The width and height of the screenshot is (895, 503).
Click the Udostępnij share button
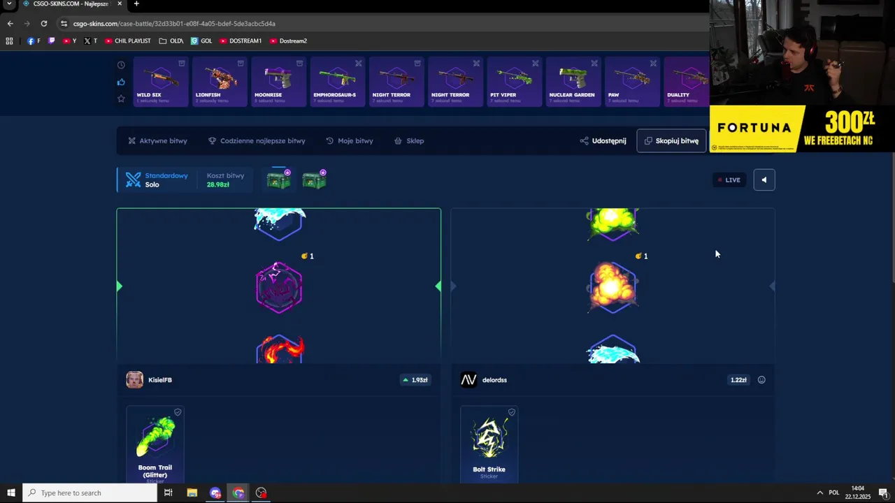click(603, 140)
